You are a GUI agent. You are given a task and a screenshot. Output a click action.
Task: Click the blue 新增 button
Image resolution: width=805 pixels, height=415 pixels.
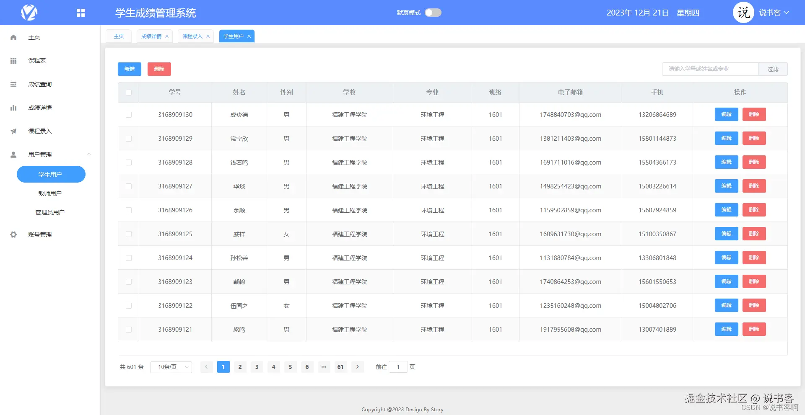click(x=130, y=69)
